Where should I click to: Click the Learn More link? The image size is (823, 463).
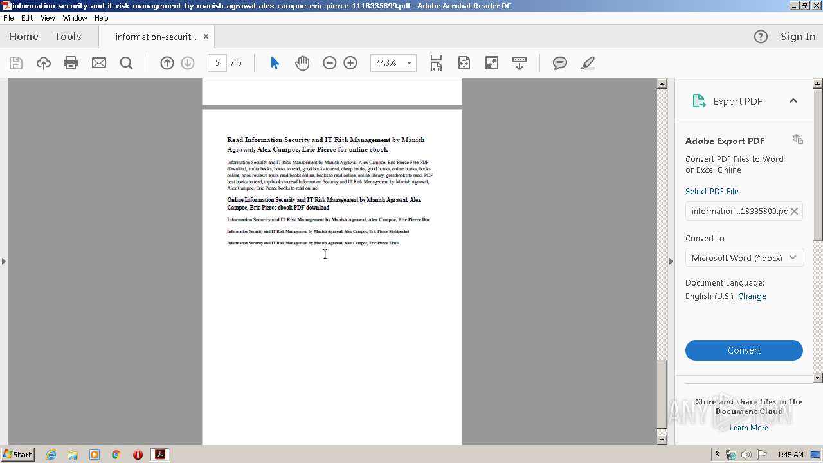point(749,428)
